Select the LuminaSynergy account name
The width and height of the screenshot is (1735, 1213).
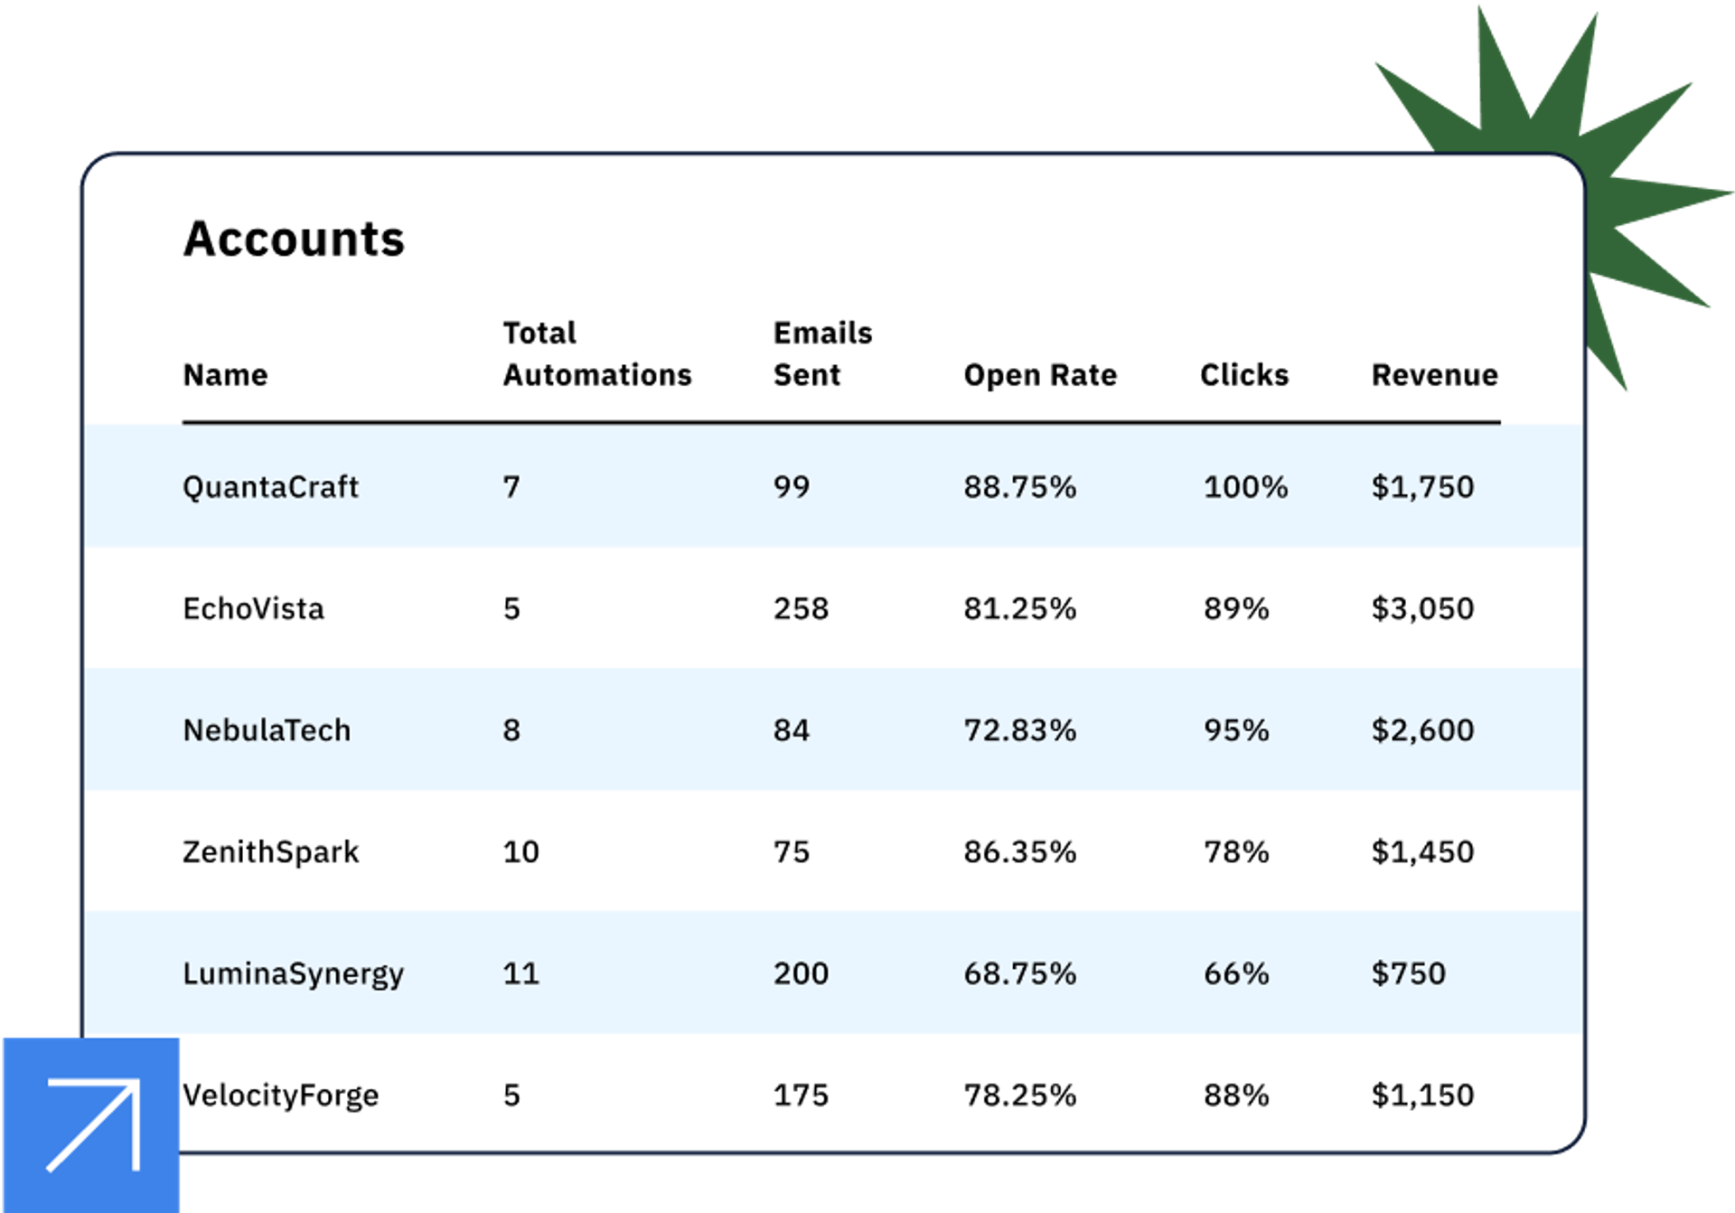293,974
